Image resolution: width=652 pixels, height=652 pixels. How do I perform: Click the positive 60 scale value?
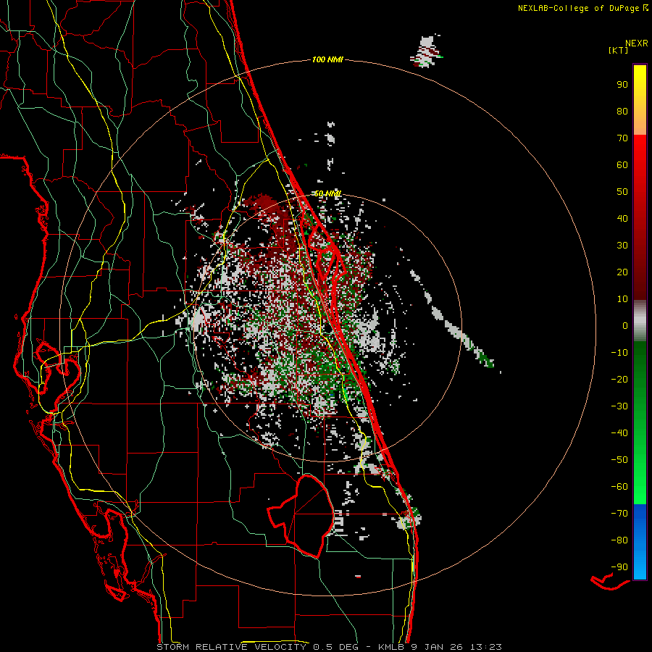[x=622, y=164]
